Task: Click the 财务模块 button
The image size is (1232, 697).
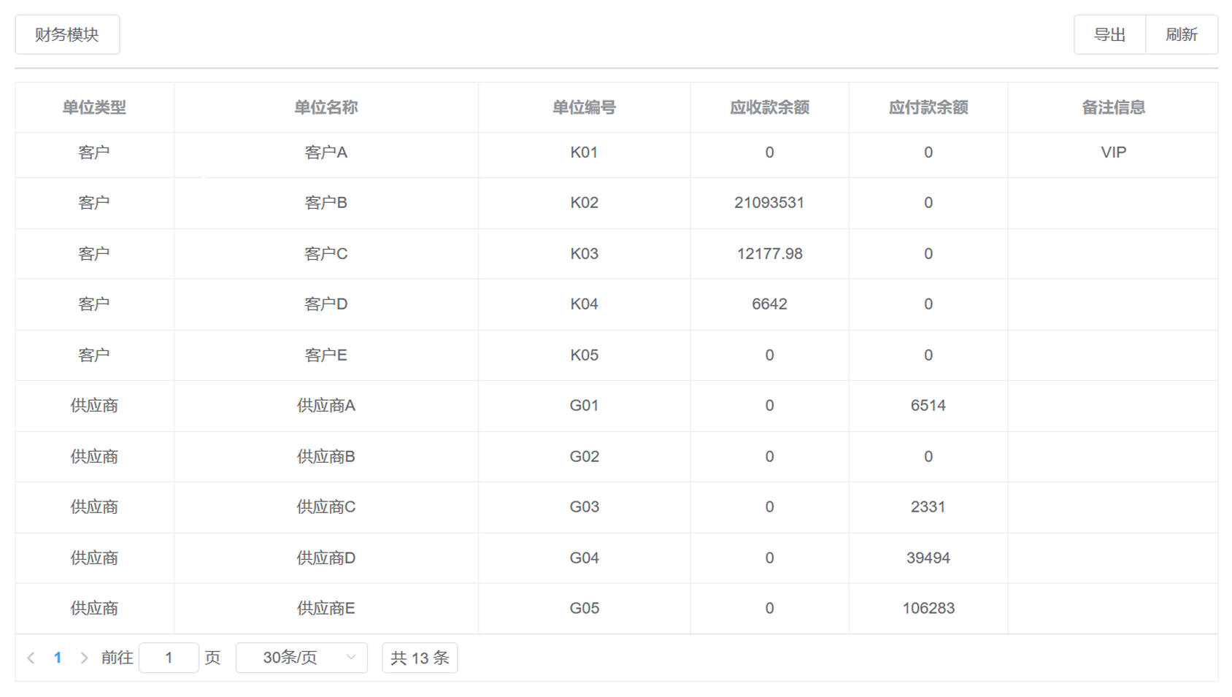Action: (67, 34)
